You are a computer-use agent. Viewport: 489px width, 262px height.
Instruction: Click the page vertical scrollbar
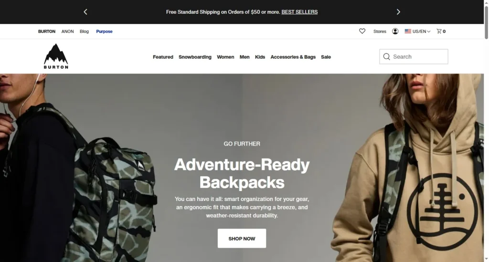coord(486,22)
